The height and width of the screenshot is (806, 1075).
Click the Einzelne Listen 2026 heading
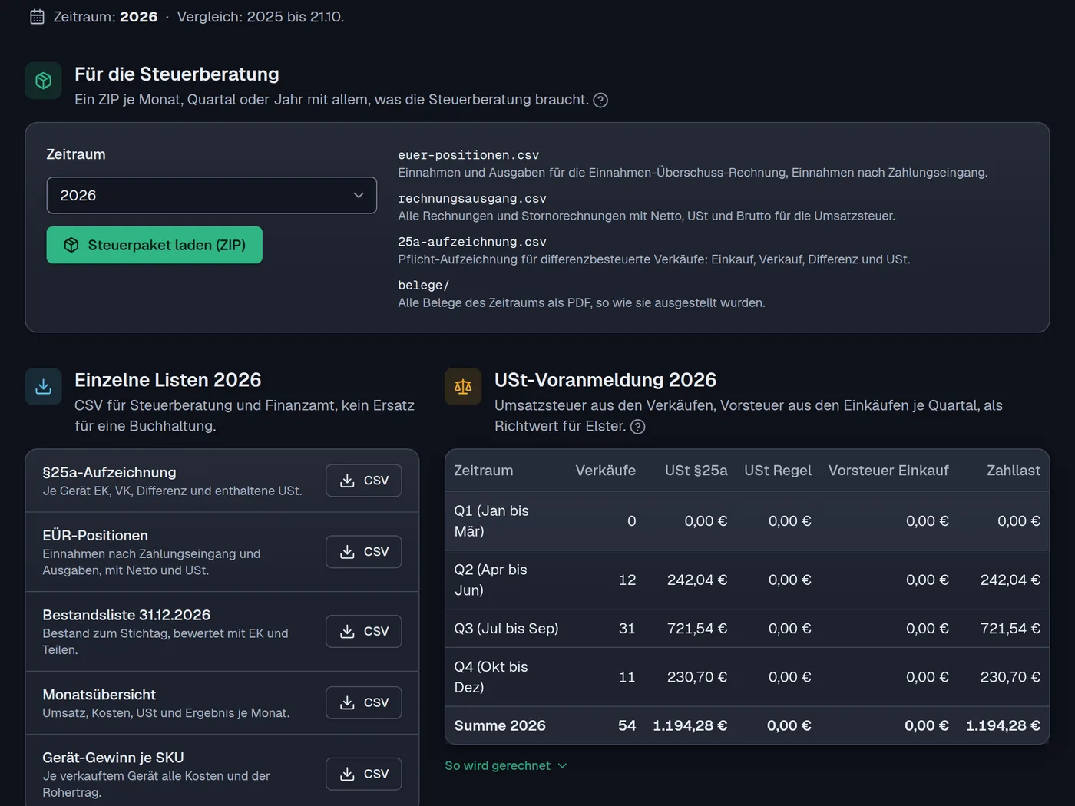tap(168, 380)
